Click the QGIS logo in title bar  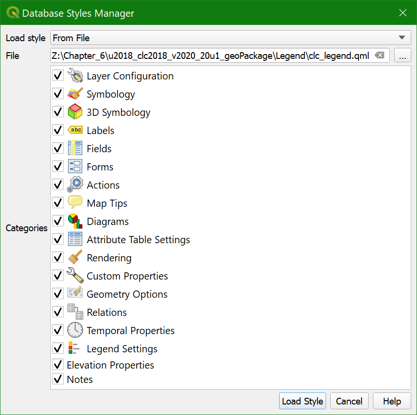12,12
